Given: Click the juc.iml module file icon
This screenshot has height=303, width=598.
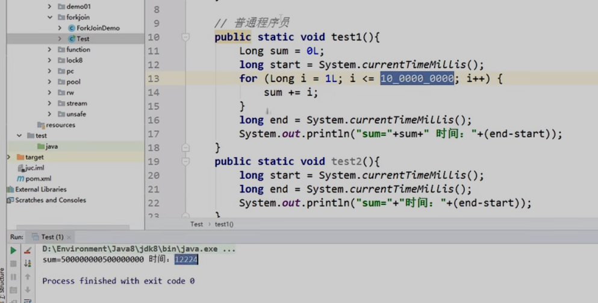Looking at the screenshot, I should point(21,168).
